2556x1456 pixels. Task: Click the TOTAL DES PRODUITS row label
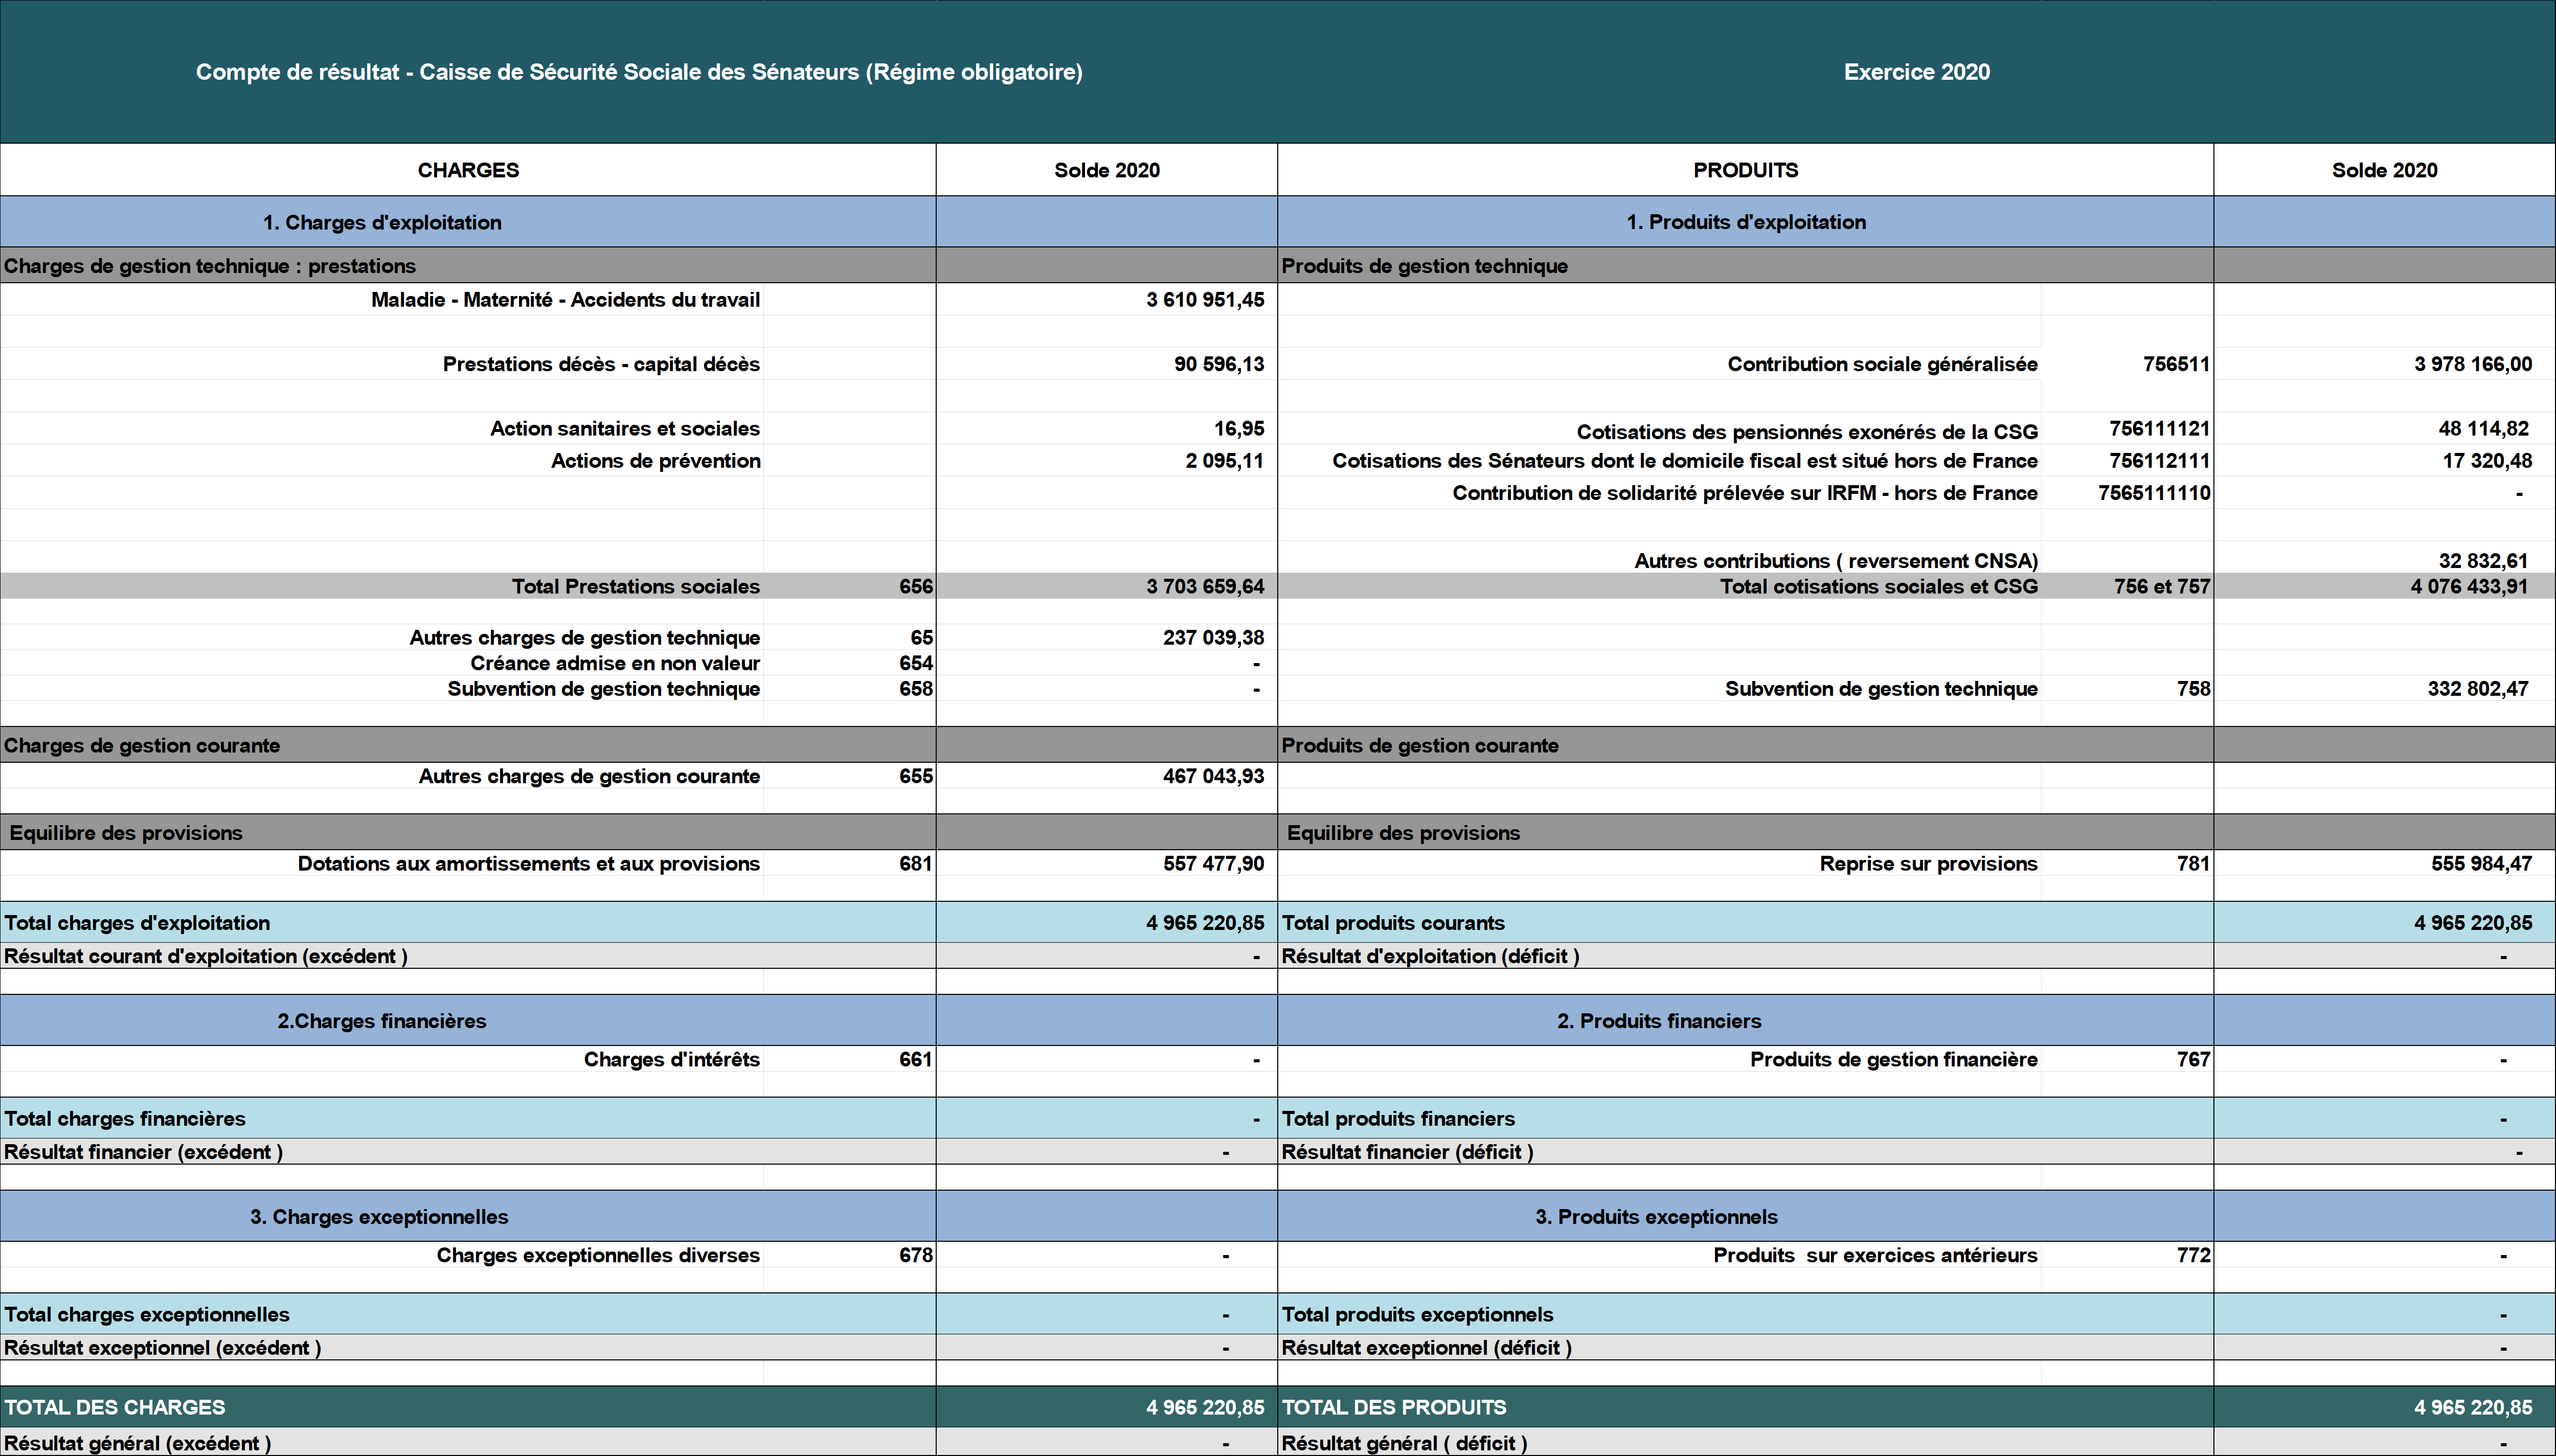[1394, 1408]
